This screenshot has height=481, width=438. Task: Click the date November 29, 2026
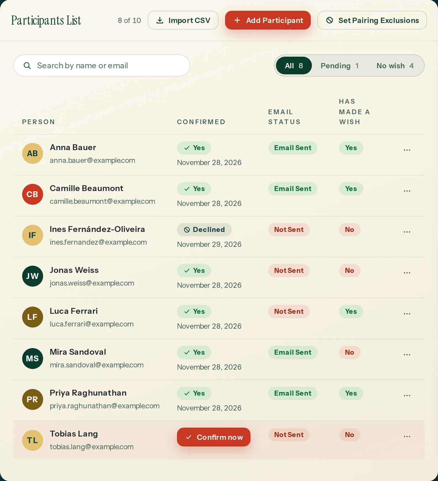point(209,244)
